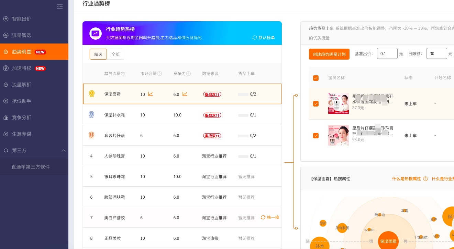Click the 流量智选 sidebar icon

6,35
